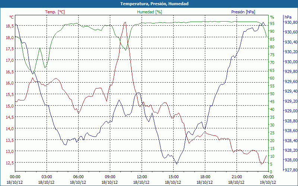The width and height of the screenshot is (298, 186).
Task: Click the 17,0 temperature axis value
Action: [x=10, y=60]
